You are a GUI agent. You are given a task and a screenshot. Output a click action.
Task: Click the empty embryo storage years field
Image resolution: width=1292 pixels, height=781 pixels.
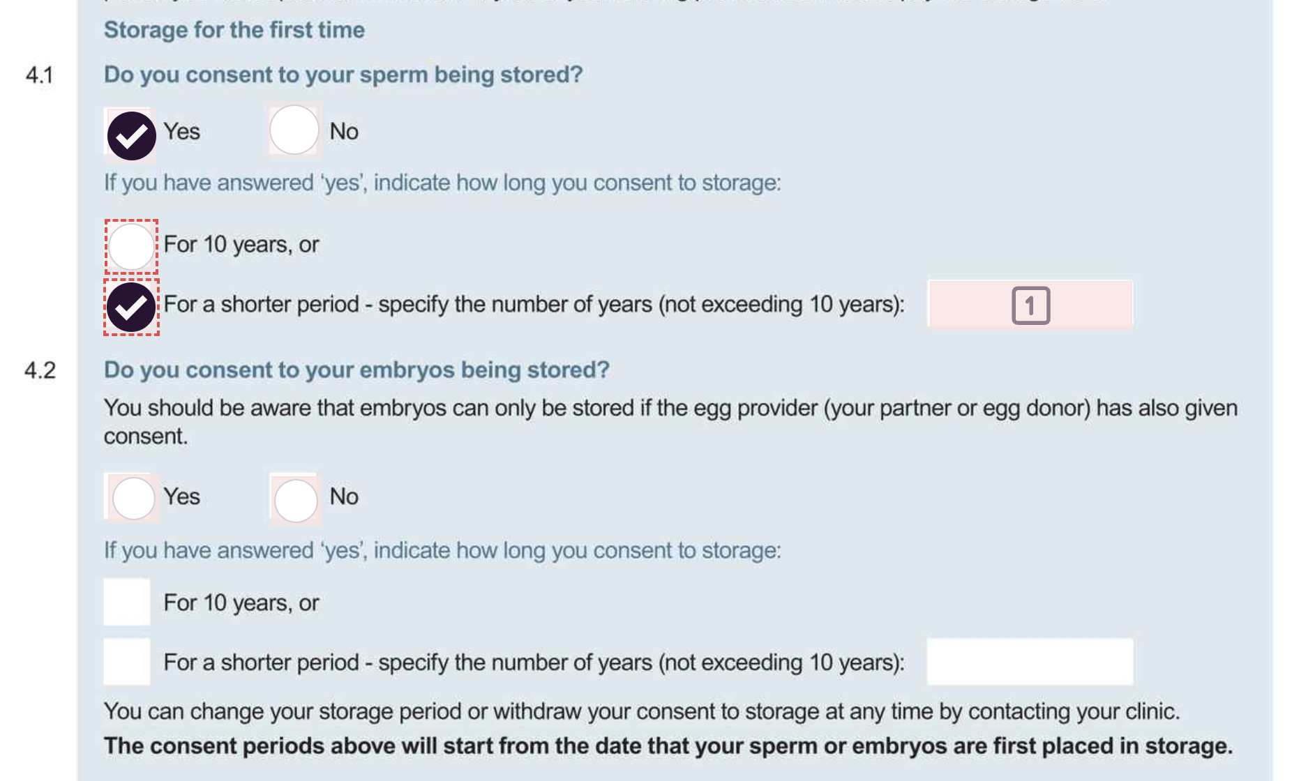click(x=1030, y=661)
